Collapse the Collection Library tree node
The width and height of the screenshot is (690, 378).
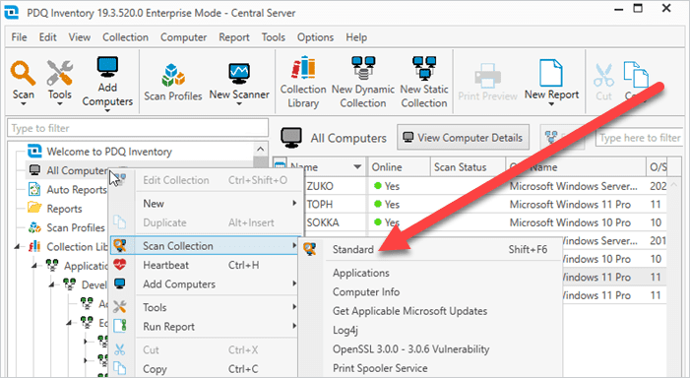click(x=17, y=246)
